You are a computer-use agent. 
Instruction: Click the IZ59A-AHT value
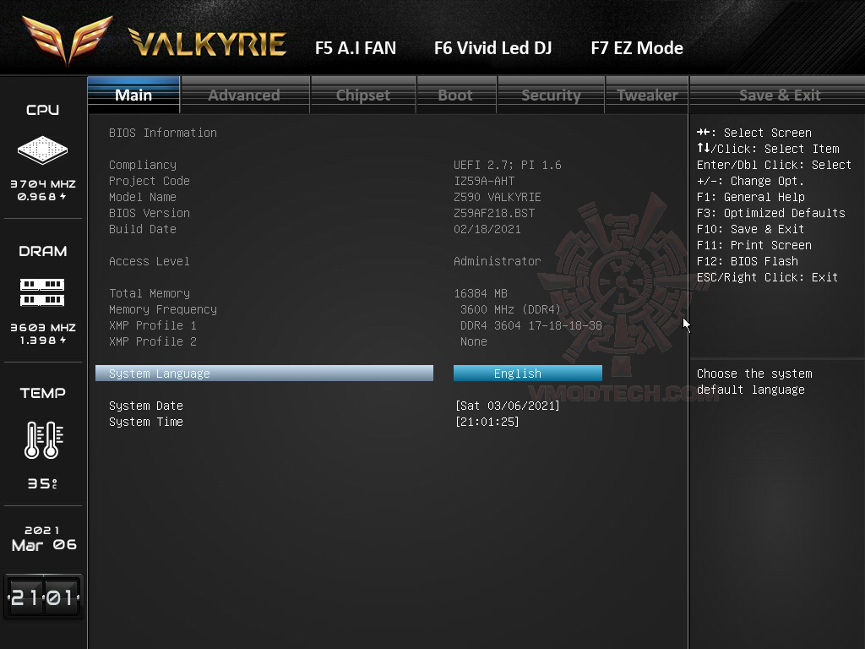(484, 181)
